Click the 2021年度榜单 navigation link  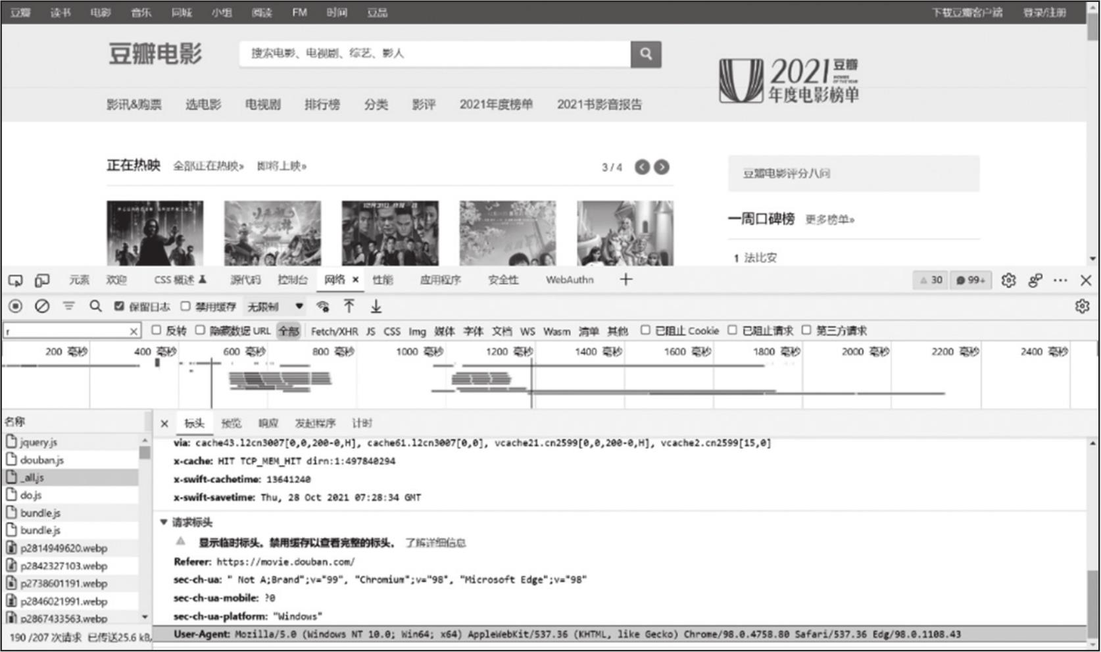(496, 104)
